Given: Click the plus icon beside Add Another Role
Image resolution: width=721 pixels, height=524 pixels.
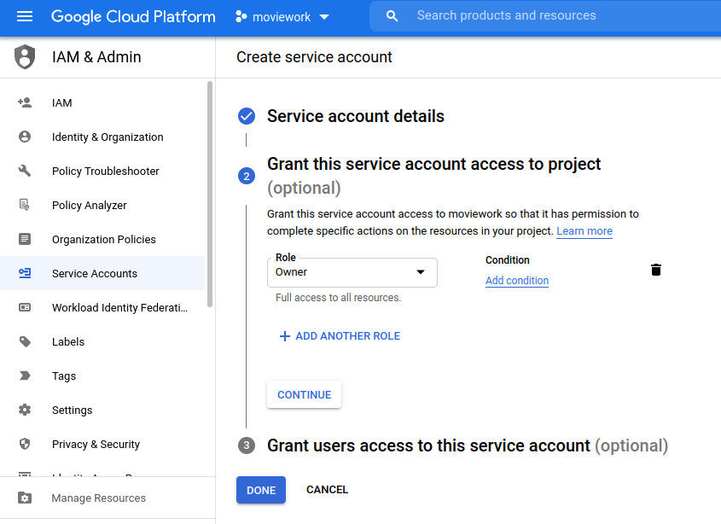Looking at the screenshot, I should (x=285, y=336).
